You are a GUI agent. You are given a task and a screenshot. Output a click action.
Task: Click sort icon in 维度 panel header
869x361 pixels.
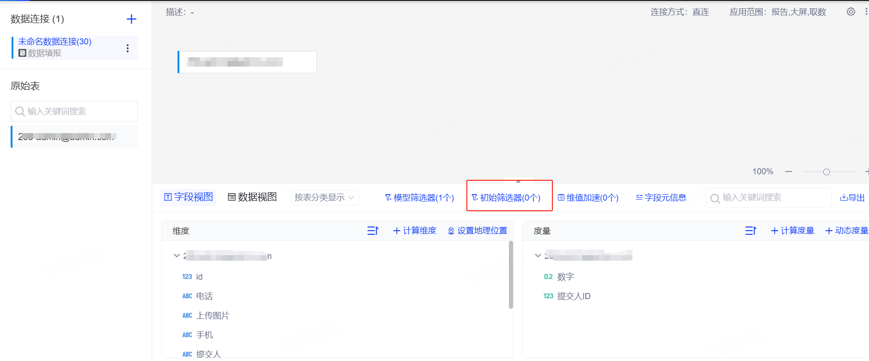[x=373, y=231]
